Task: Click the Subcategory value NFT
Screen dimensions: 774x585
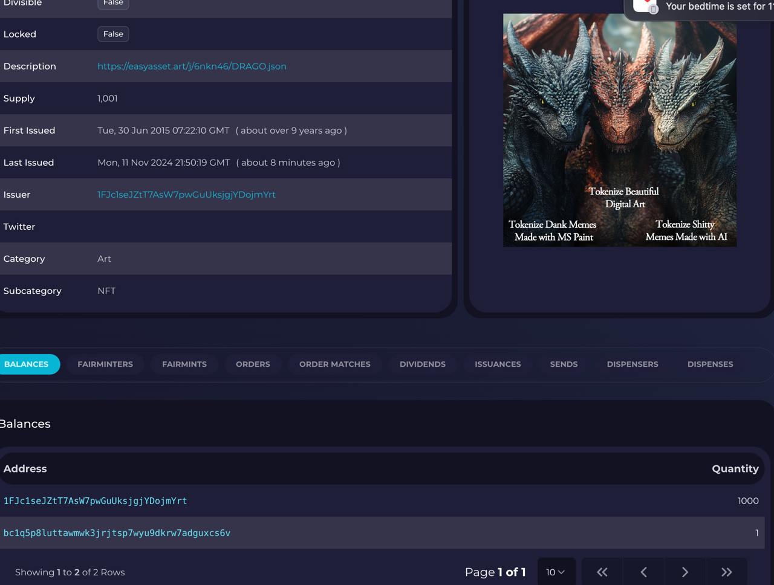Action: click(106, 291)
